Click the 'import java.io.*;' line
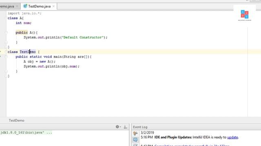 point(24,13)
